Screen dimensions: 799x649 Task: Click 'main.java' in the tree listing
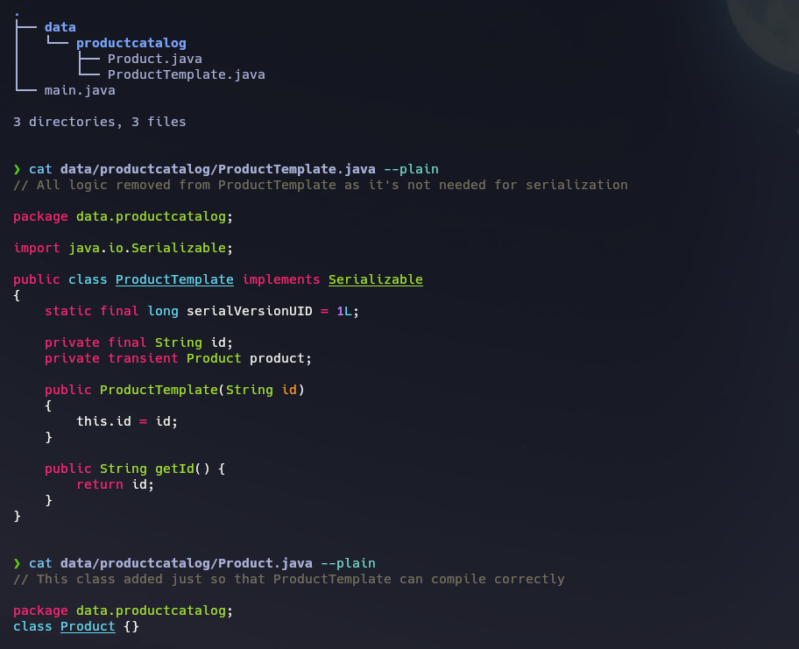pos(80,91)
